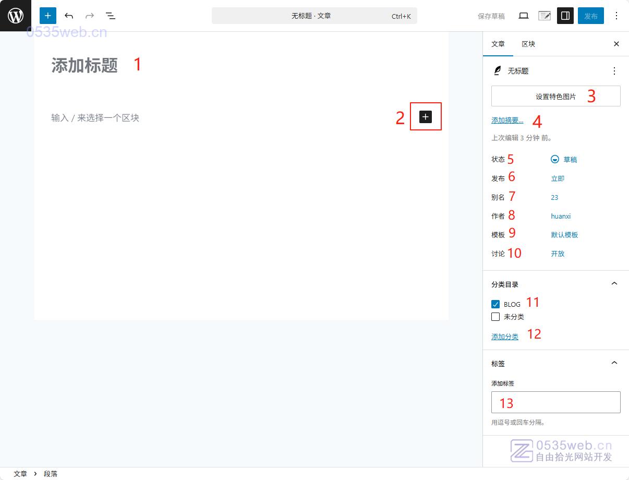Open the post actions menu beside 无标题

pyautogui.click(x=614, y=71)
